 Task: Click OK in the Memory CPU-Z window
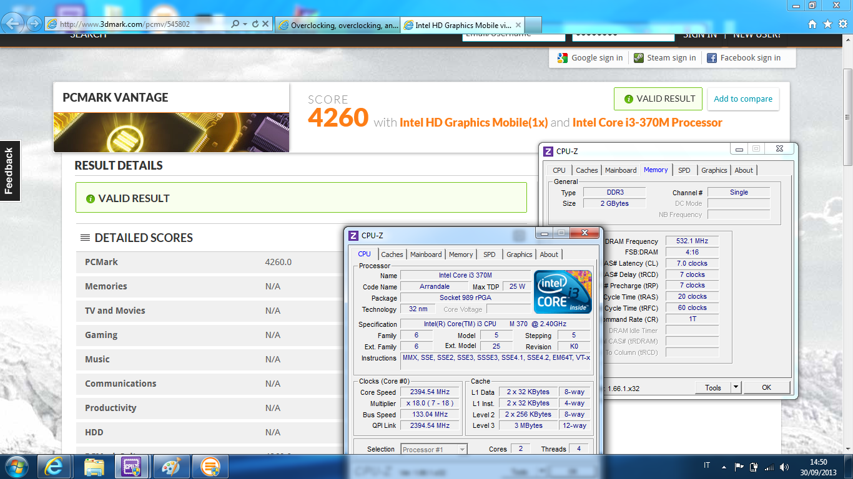pos(767,387)
